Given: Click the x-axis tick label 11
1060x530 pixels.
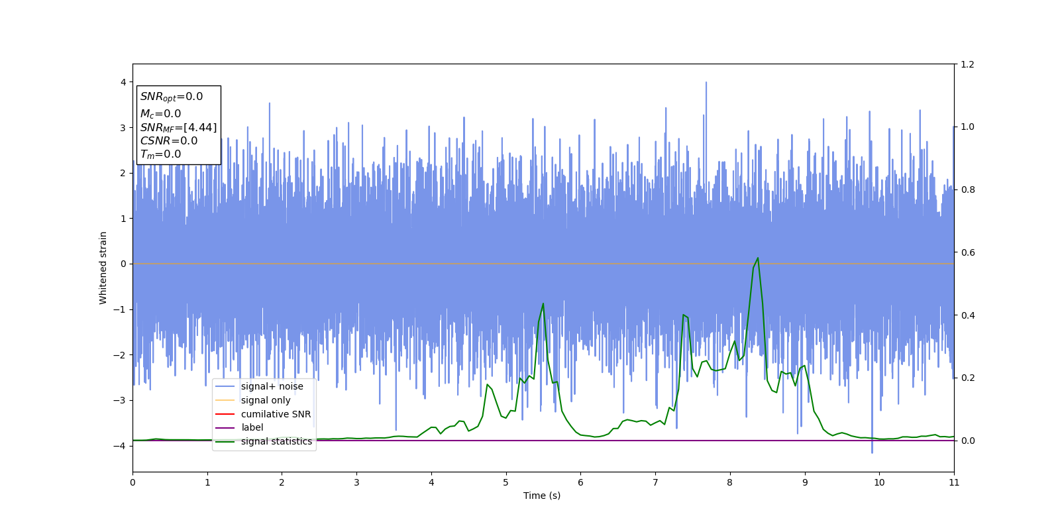Looking at the screenshot, I should coord(954,482).
